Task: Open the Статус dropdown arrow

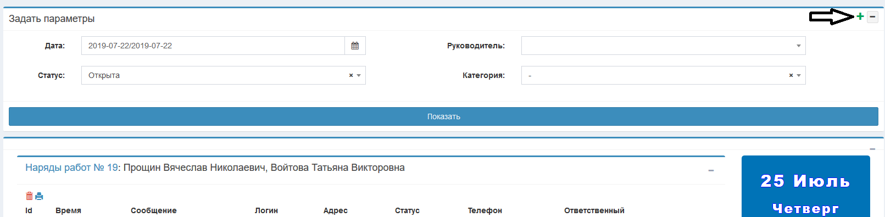Action: 359,75
